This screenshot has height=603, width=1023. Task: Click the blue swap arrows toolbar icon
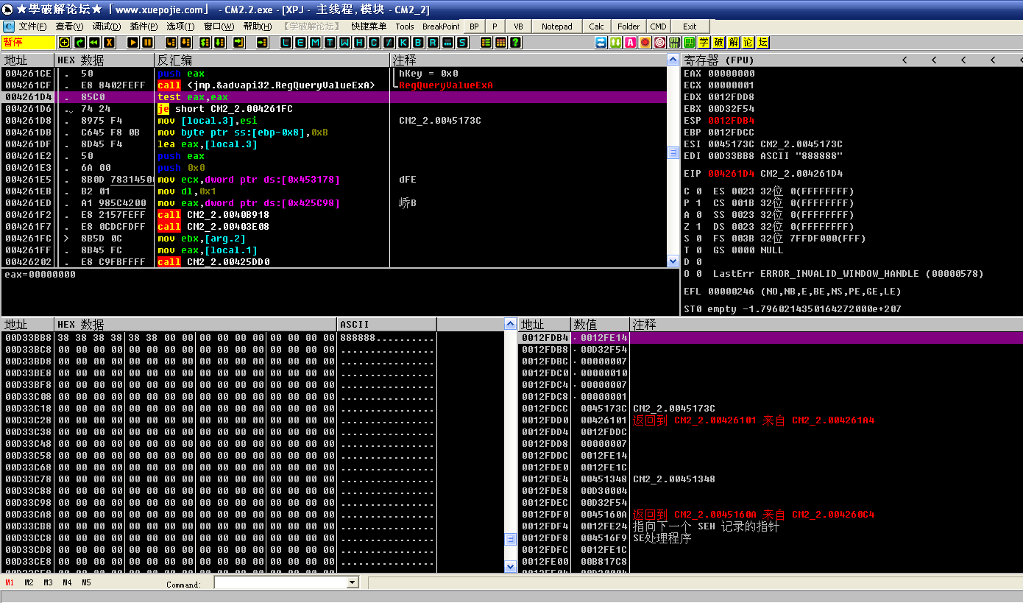pyautogui.click(x=601, y=43)
